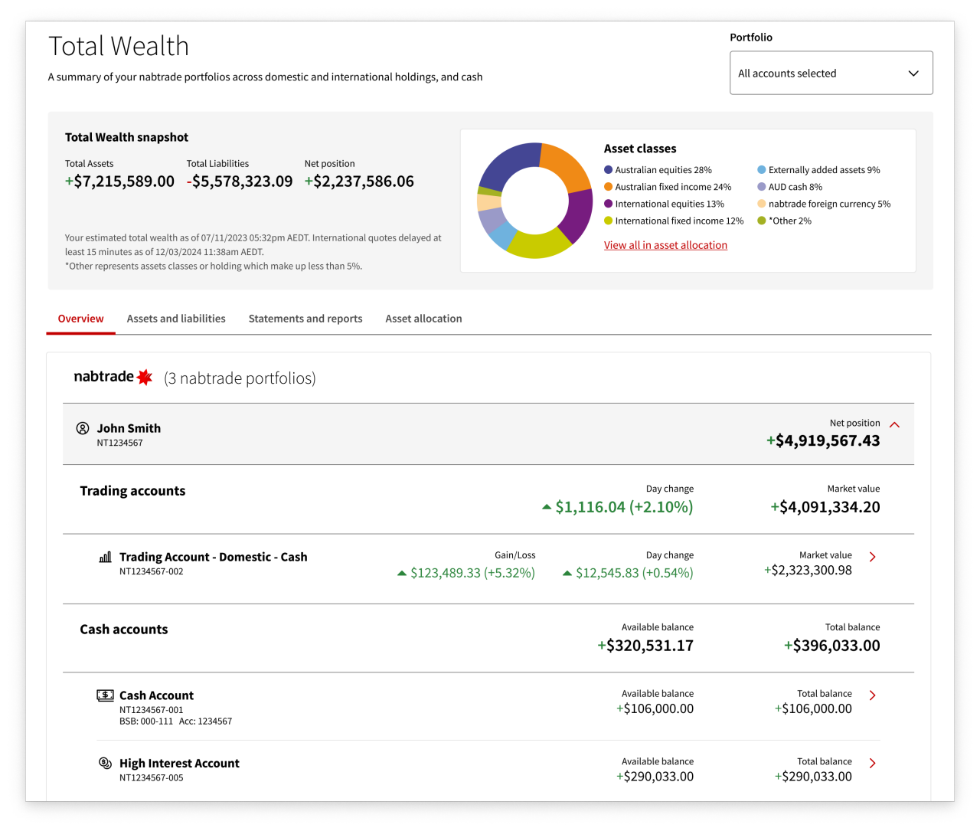Screen dimensions: 980x831
Task: Click the Cash accounts section heading
Action: (124, 630)
